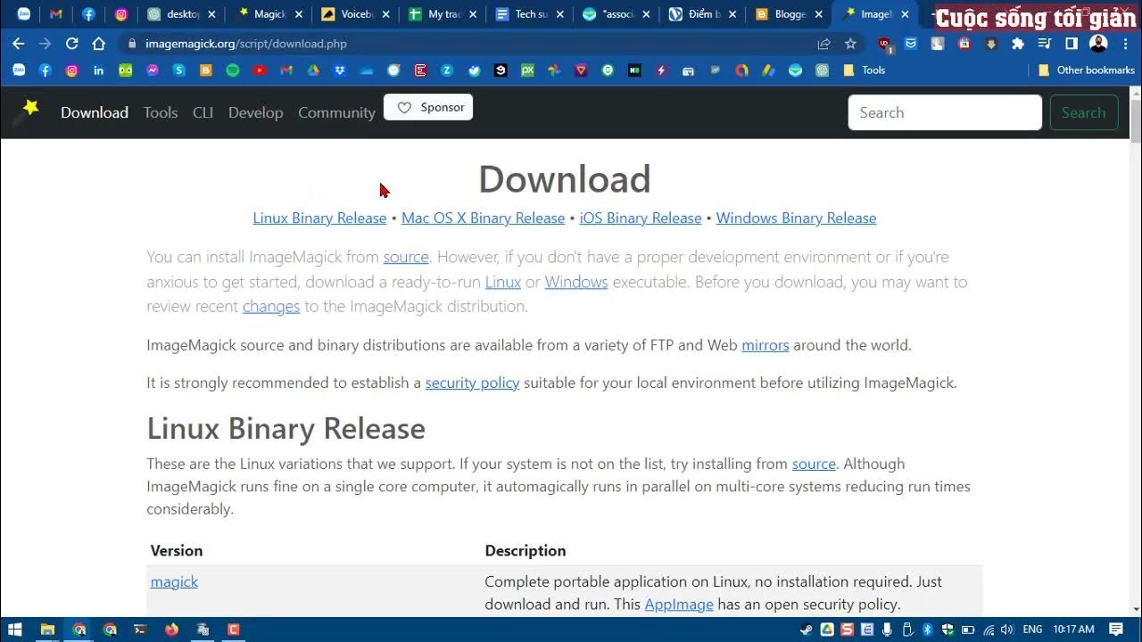
Task: Open the Messenger bookmark icon
Action: 153,70
